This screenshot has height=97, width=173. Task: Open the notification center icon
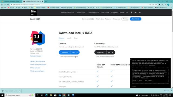point(170,95)
